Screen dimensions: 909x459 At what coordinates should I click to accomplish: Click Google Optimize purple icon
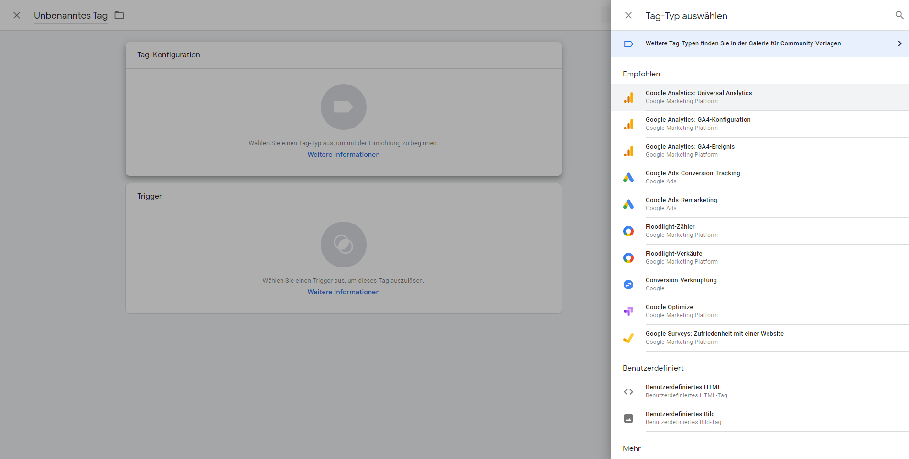click(x=628, y=311)
